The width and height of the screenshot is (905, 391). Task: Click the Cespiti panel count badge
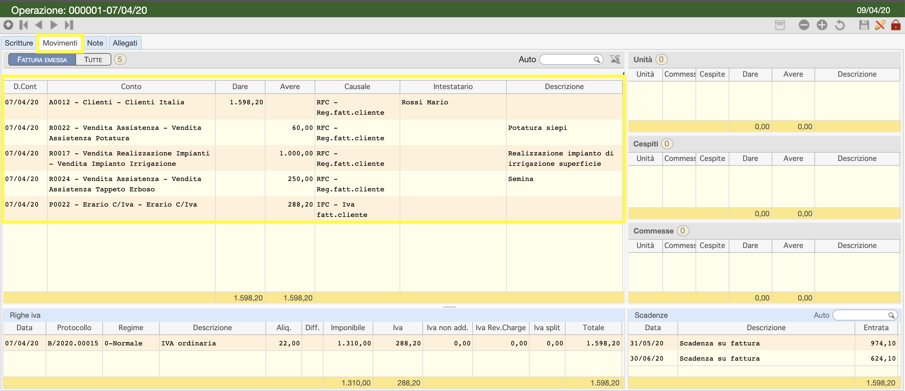[x=667, y=144]
